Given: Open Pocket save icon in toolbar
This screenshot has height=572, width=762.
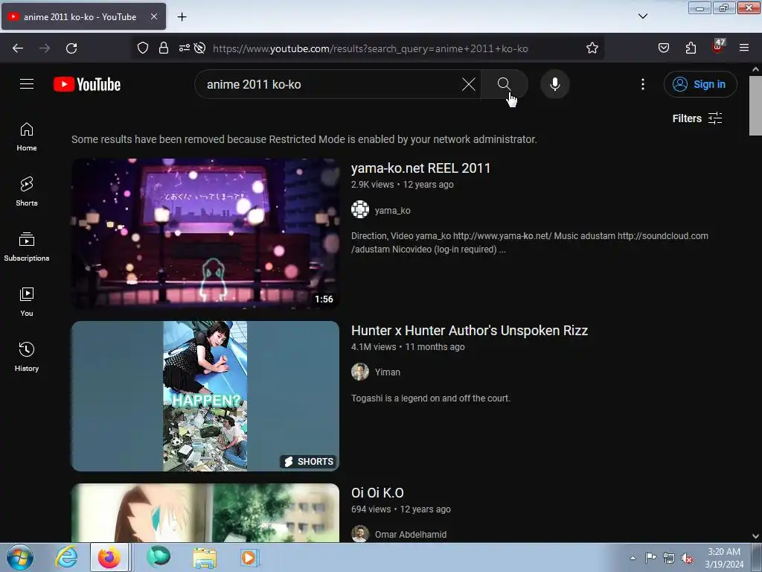Looking at the screenshot, I should tap(664, 48).
